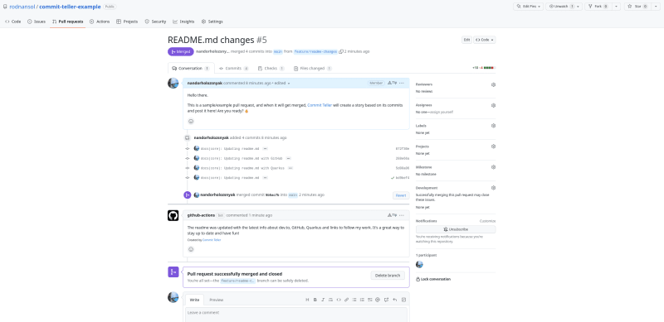The height and width of the screenshot is (322, 664).
Task: Click the heading format icon in comment toolbar
Action: (307, 300)
